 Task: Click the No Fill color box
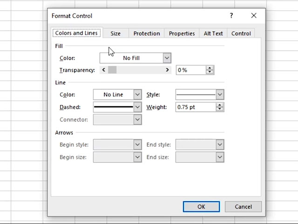pos(131,58)
